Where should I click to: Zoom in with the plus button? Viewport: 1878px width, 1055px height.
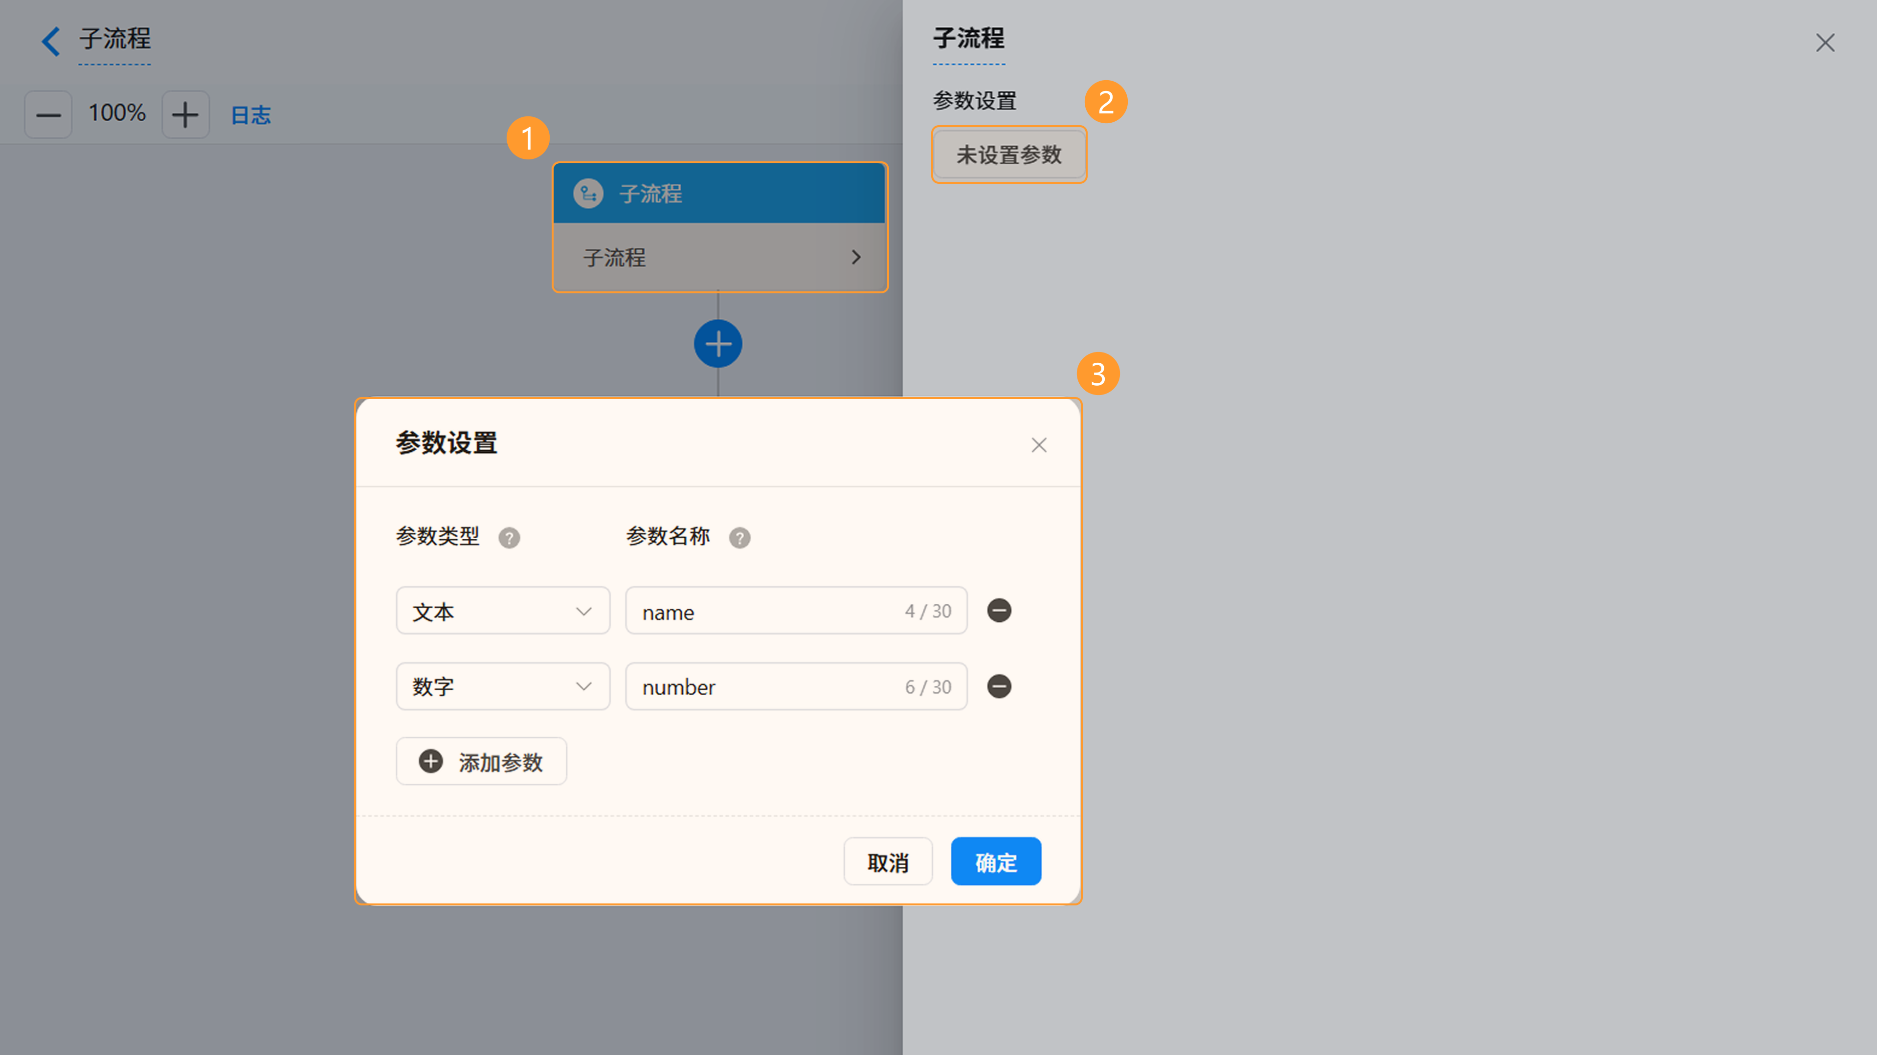(185, 114)
